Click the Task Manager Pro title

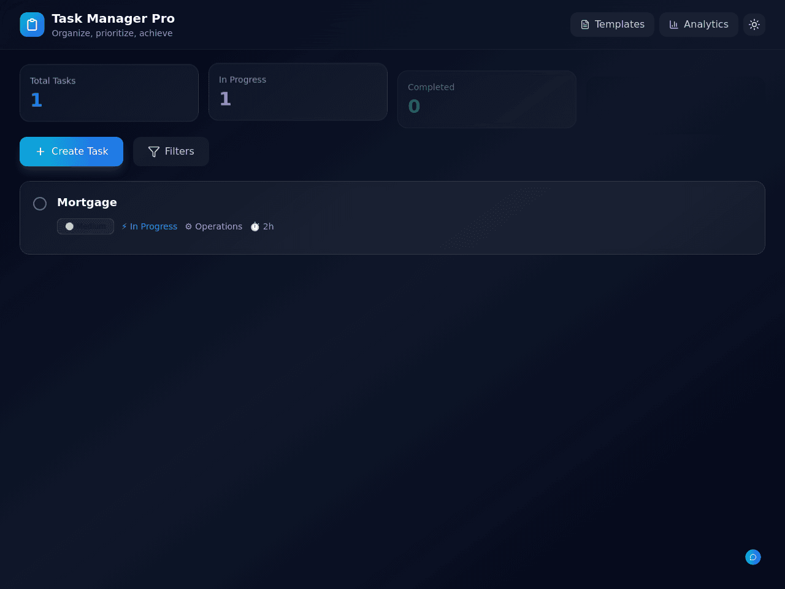pyautogui.click(x=113, y=18)
